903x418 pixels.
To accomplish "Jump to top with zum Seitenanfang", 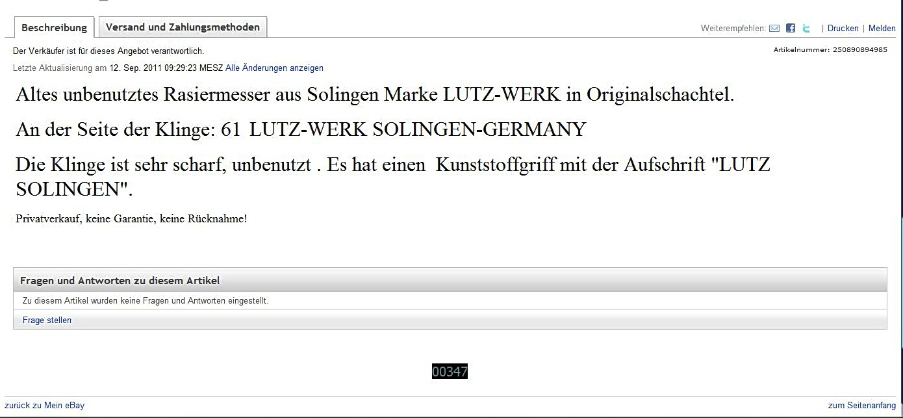I will click(x=862, y=406).
